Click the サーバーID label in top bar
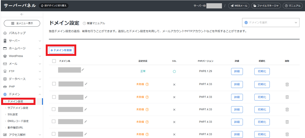305x138 pixels. tap(199, 6)
